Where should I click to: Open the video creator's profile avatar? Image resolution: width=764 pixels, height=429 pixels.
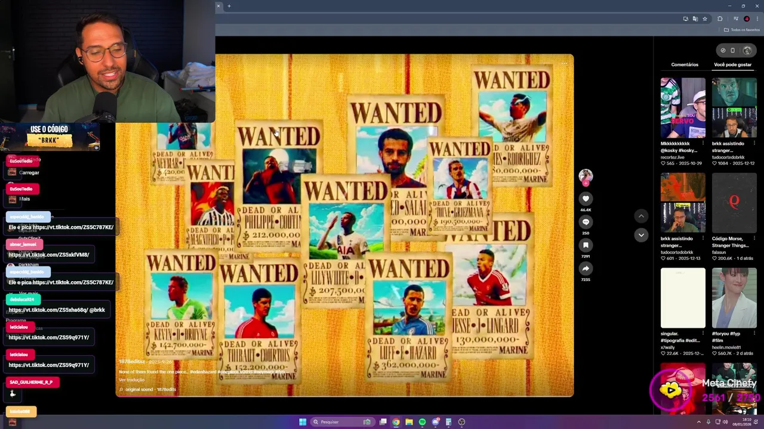[586, 175]
